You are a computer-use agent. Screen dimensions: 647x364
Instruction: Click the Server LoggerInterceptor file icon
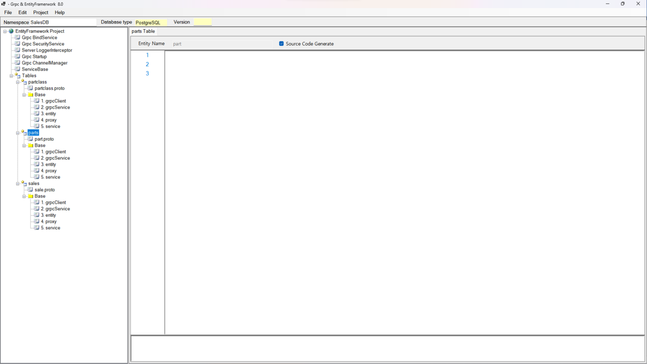(17, 50)
